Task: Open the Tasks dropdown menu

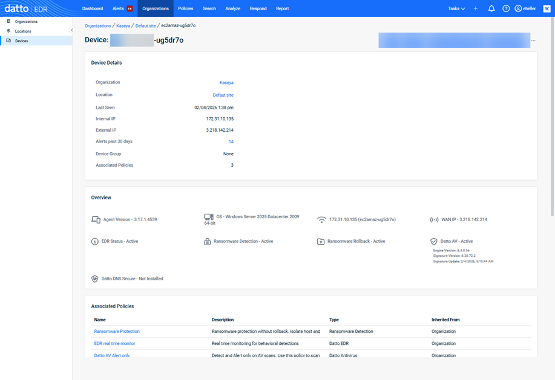Action: click(x=456, y=8)
